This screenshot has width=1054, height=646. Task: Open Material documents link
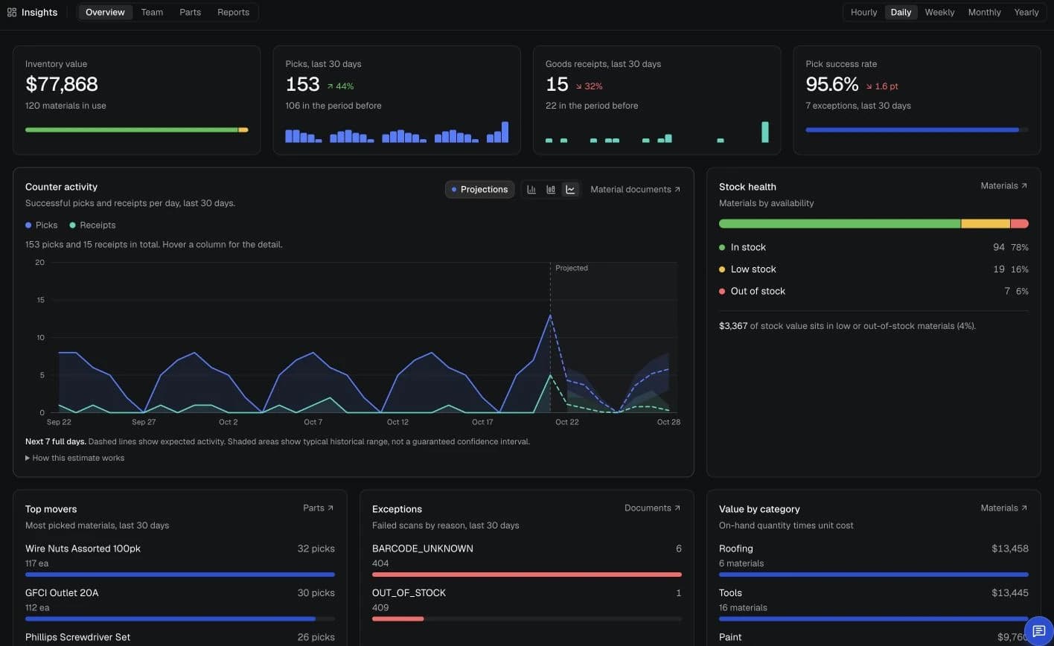tap(635, 190)
